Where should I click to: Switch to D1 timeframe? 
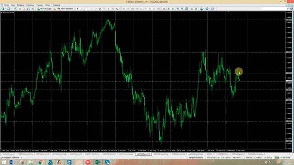click(x=150, y=9)
